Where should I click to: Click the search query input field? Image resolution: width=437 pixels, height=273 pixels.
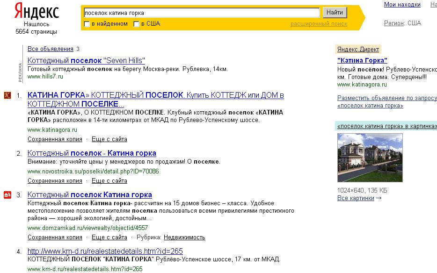point(201,13)
